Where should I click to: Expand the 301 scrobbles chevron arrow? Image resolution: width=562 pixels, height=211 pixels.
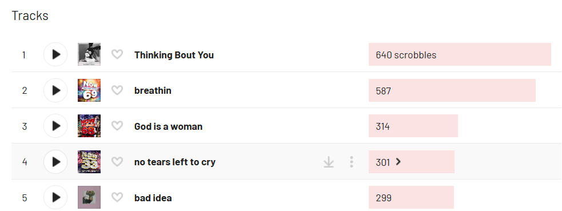coord(398,162)
